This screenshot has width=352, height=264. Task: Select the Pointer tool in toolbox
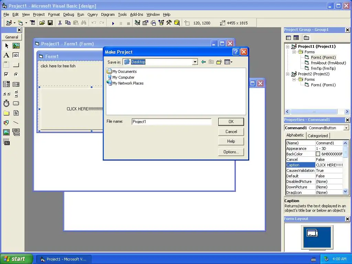click(7, 46)
